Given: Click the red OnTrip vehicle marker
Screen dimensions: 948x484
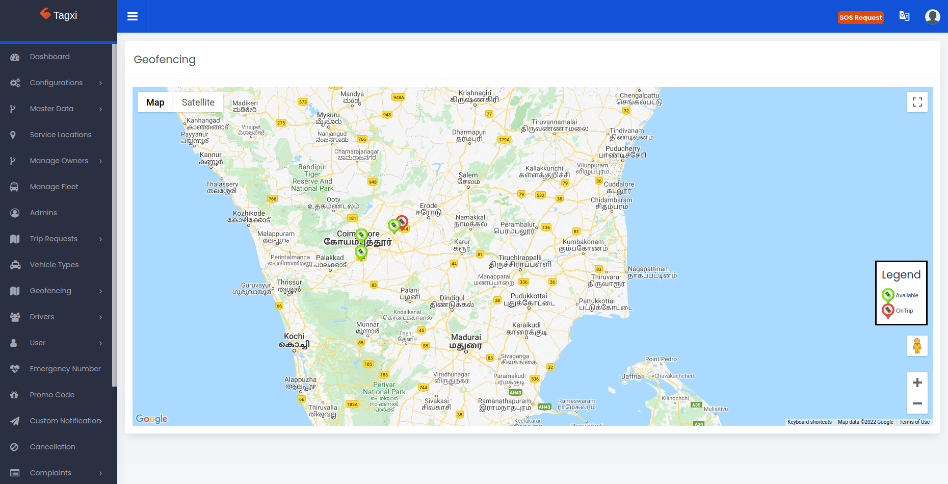Looking at the screenshot, I should pyautogui.click(x=402, y=222).
